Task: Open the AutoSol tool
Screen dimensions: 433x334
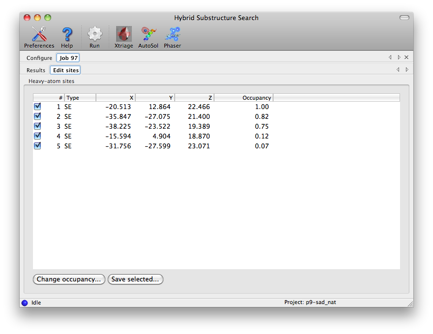Action: pyautogui.click(x=148, y=37)
